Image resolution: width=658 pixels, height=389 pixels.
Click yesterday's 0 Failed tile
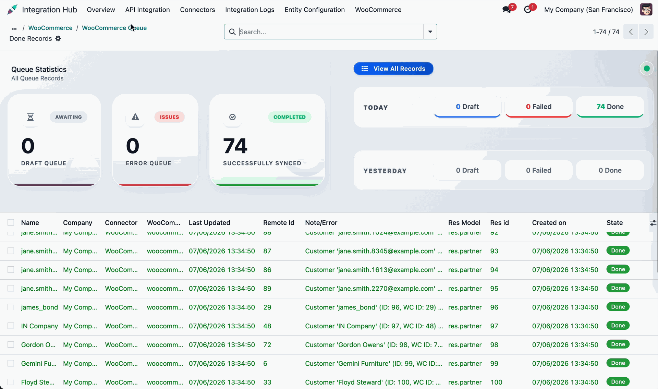(x=538, y=170)
